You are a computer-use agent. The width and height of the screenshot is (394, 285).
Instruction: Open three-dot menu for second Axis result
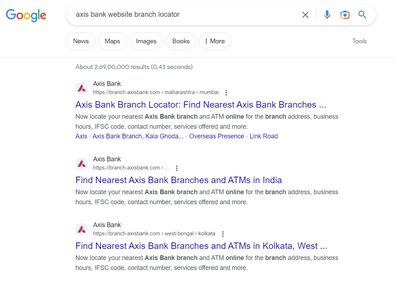coord(177,168)
